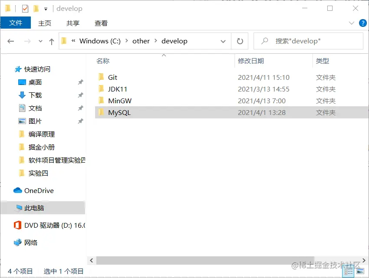Switch to the 查看 ribbon tab
The image size is (369, 278).
[x=101, y=23]
